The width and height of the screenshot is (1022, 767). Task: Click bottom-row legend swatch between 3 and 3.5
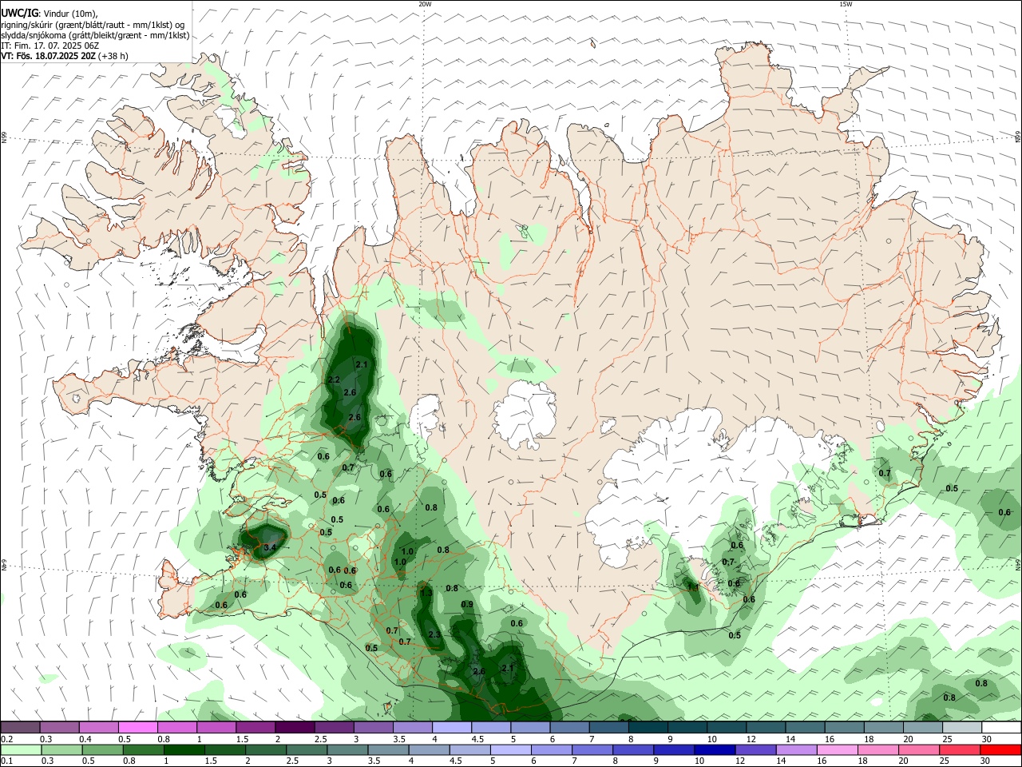(347, 749)
